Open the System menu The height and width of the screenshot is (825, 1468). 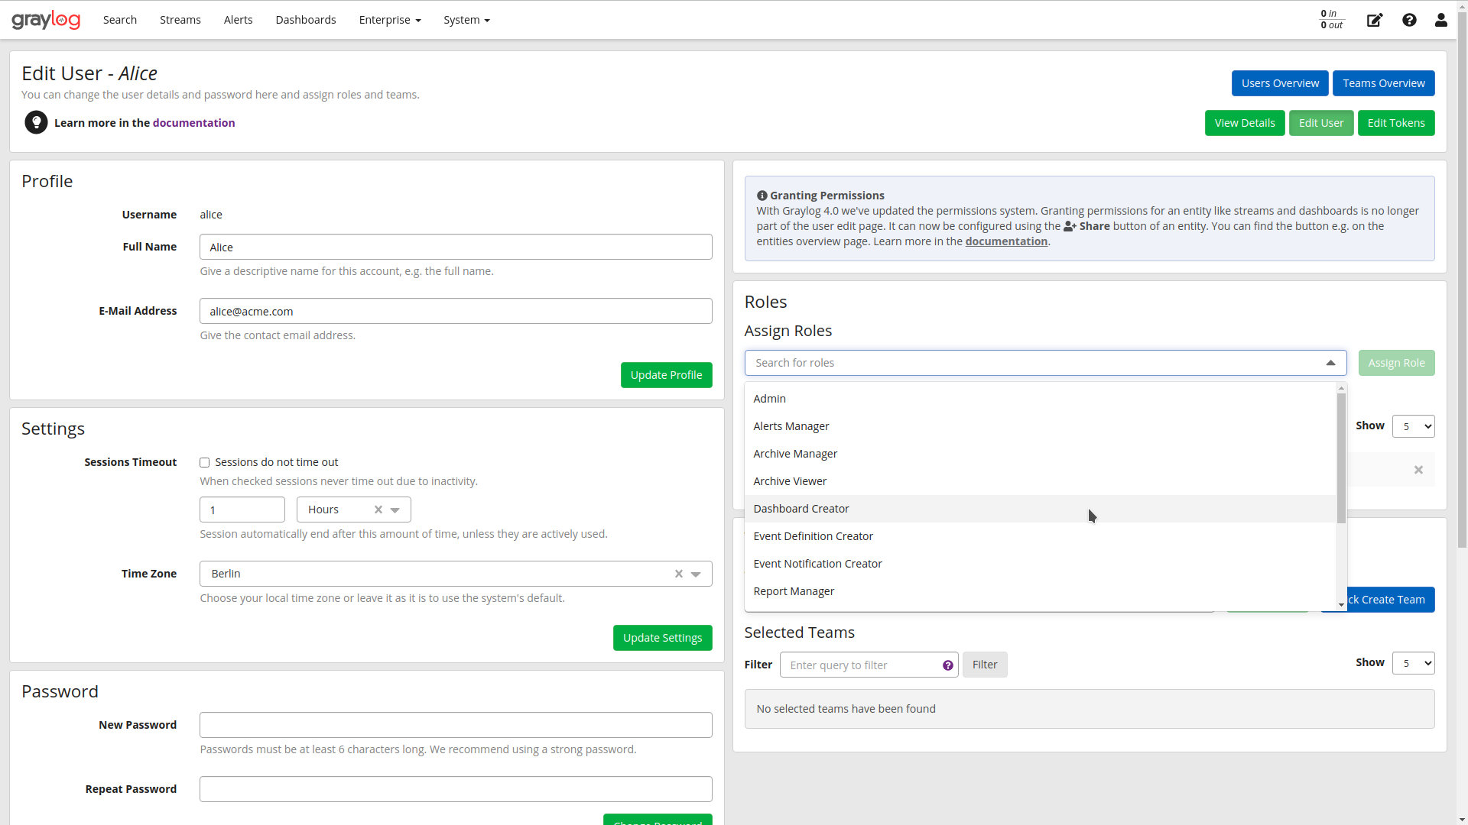[x=466, y=20]
